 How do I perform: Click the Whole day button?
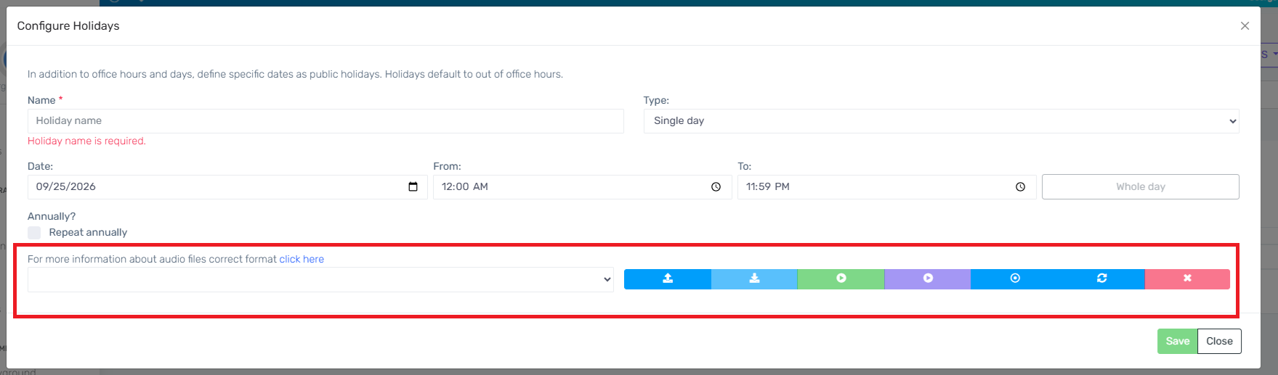point(1141,186)
